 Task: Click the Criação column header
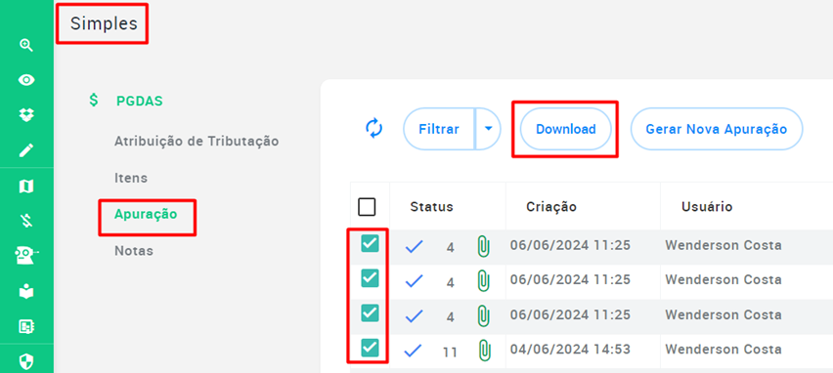(x=551, y=207)
